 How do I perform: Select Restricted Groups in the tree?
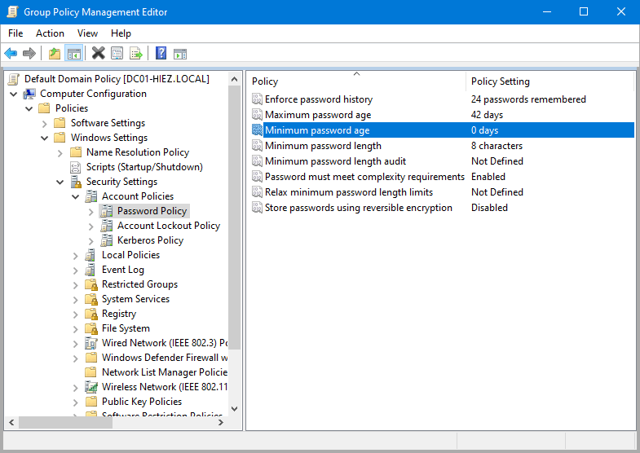(139, 284)
